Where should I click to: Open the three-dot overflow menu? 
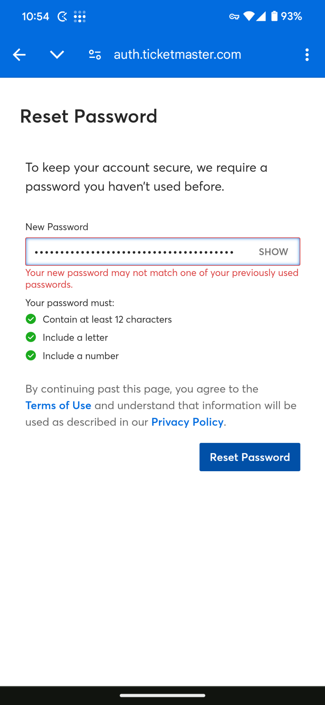[x=307, y=55]
